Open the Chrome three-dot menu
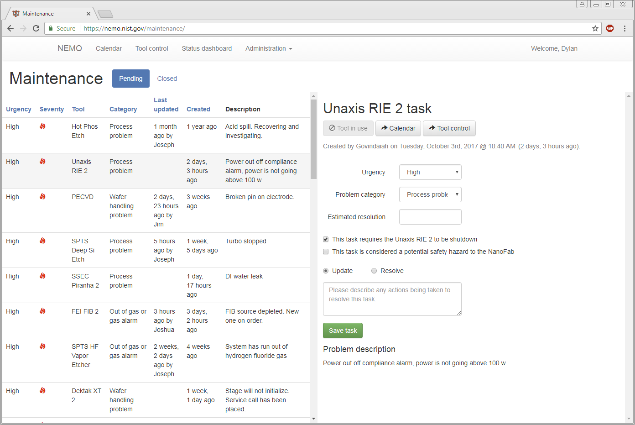This screenshot has width=635, height=425. tap(625, 28)
